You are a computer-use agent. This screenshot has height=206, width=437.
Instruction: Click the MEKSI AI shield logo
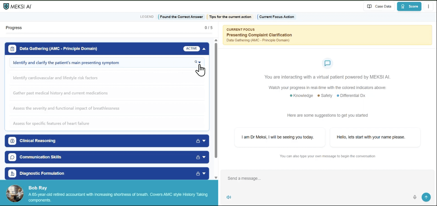(x=6, y=6)
